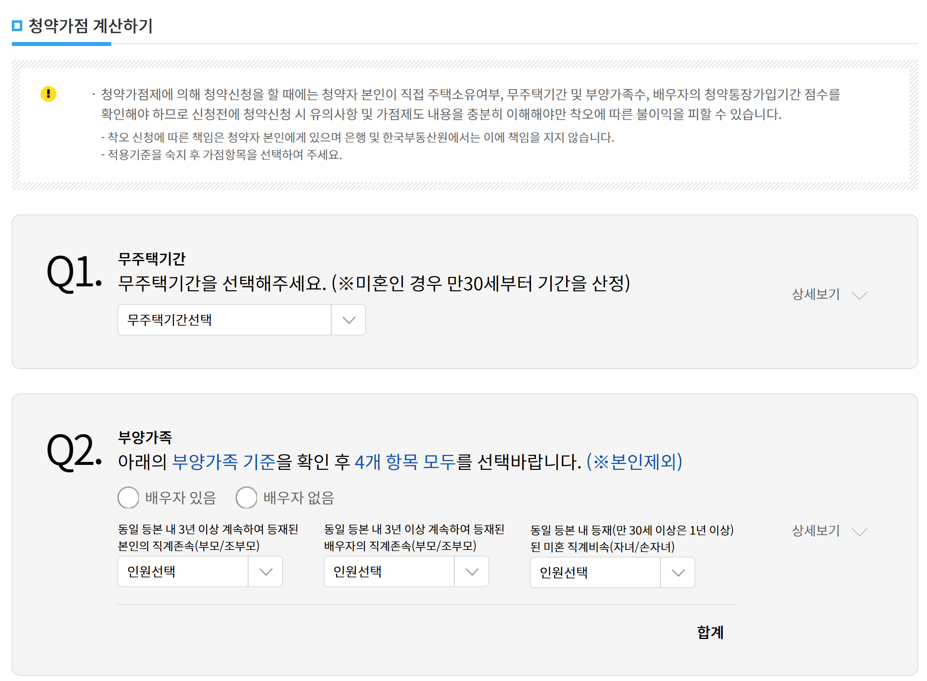Click the (※본인제외) blue note
927x681 pixels.
[634, 462]
